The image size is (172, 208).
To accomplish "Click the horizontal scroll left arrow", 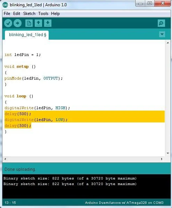I will pos(5,159).
